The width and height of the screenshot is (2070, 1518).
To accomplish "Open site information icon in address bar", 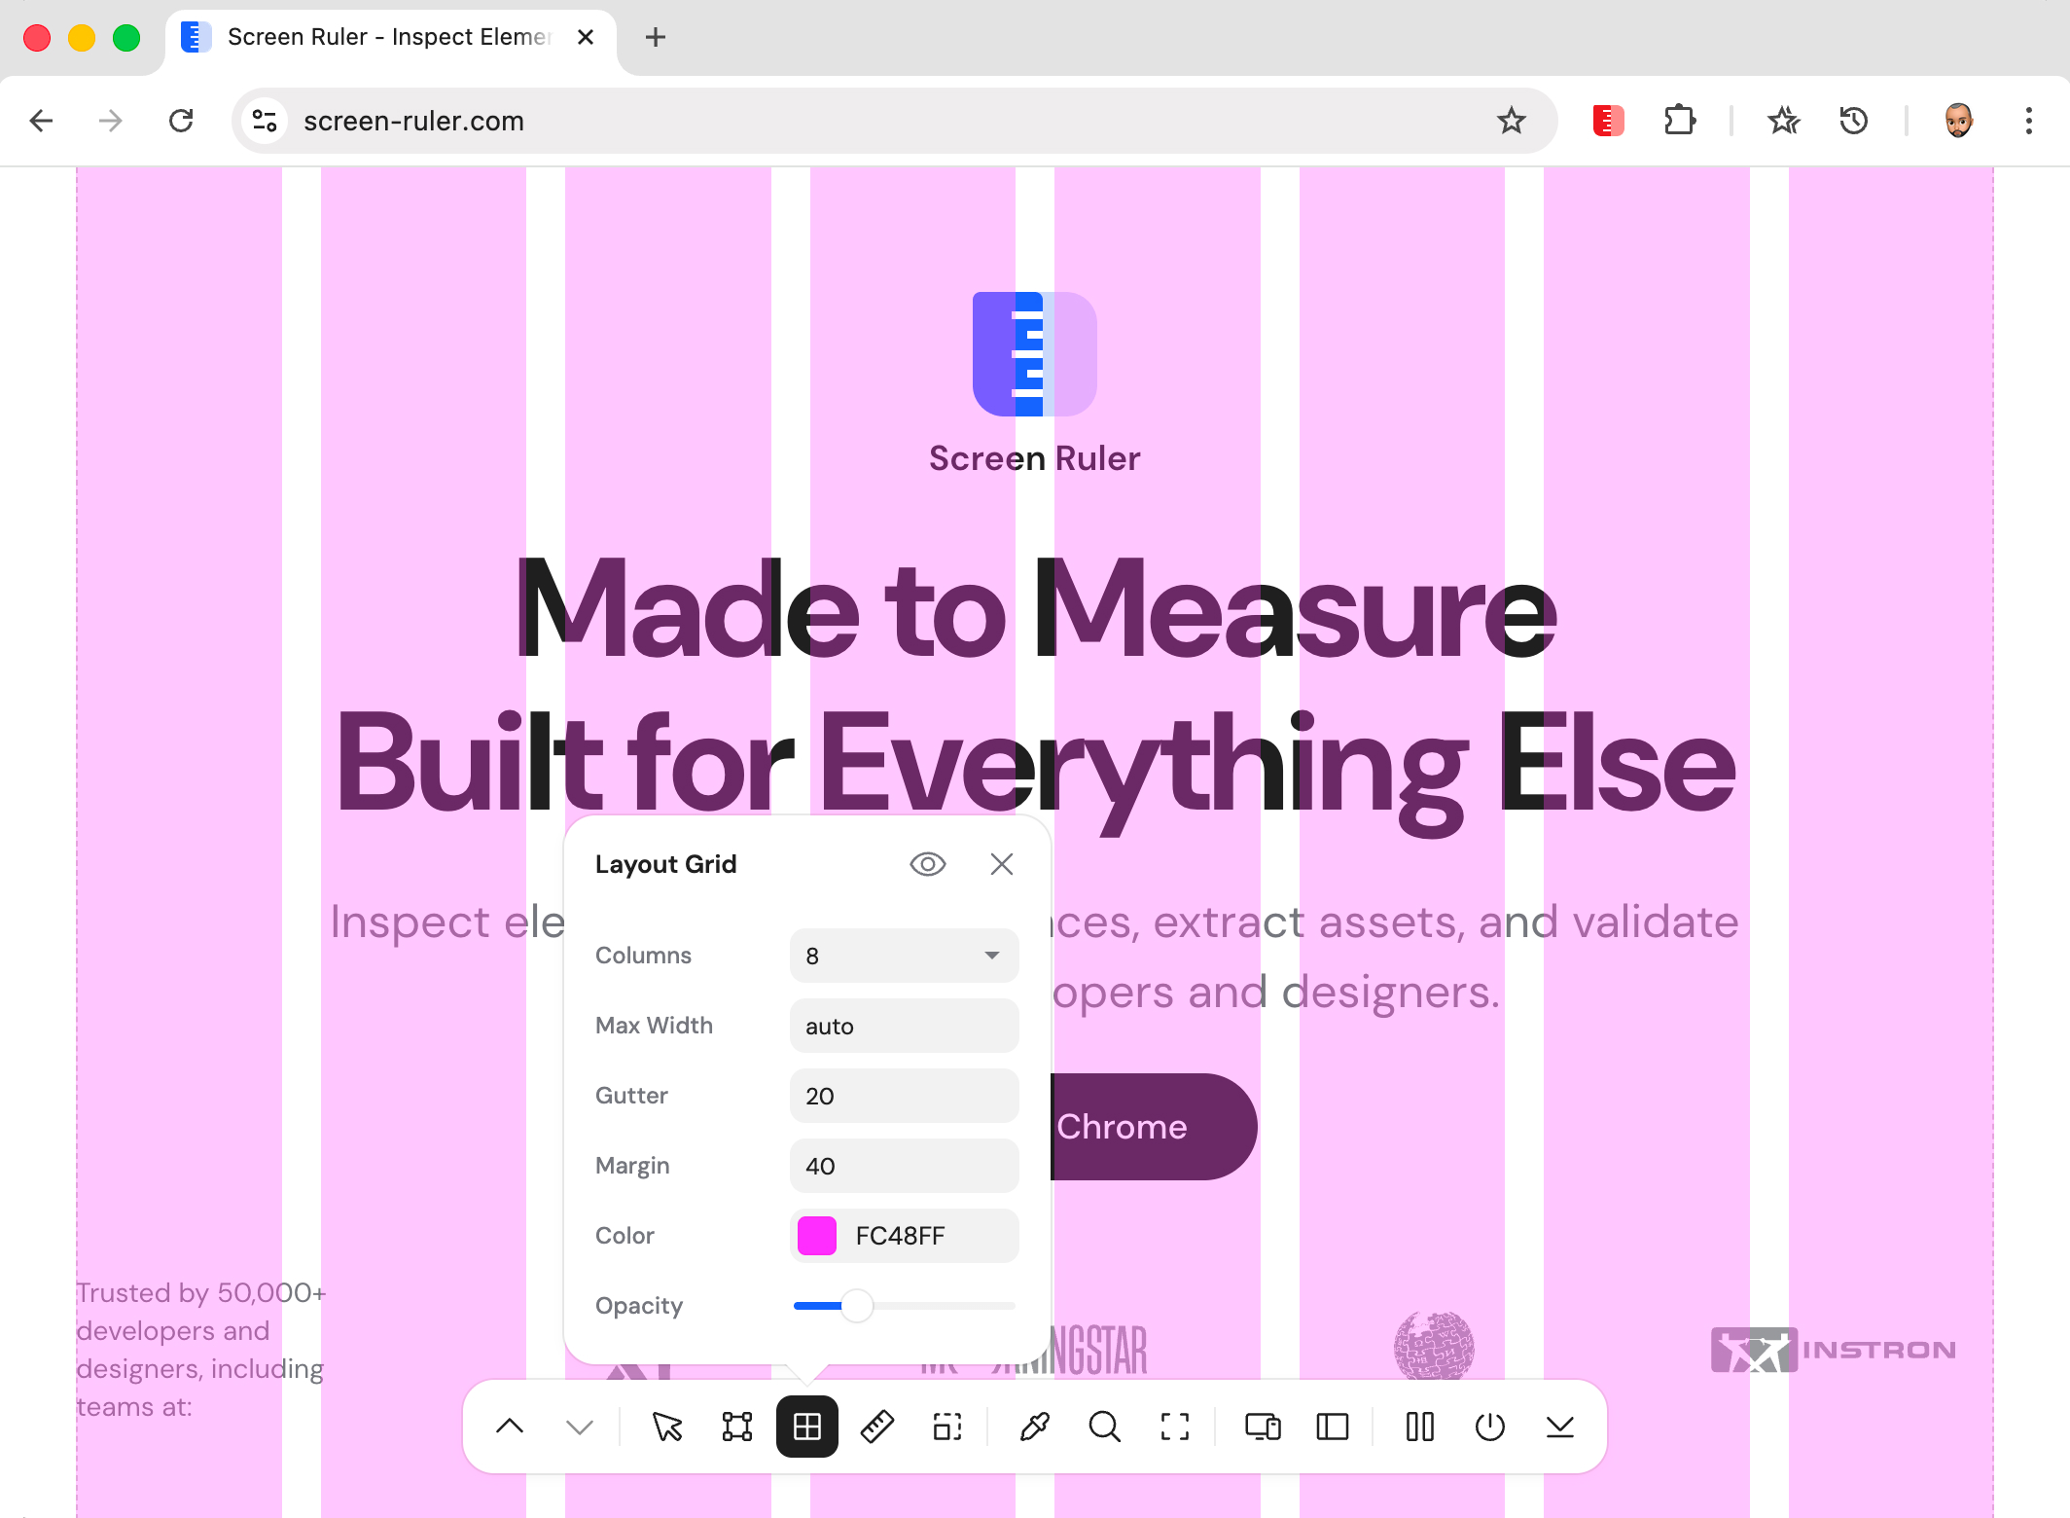I will 265,121.
